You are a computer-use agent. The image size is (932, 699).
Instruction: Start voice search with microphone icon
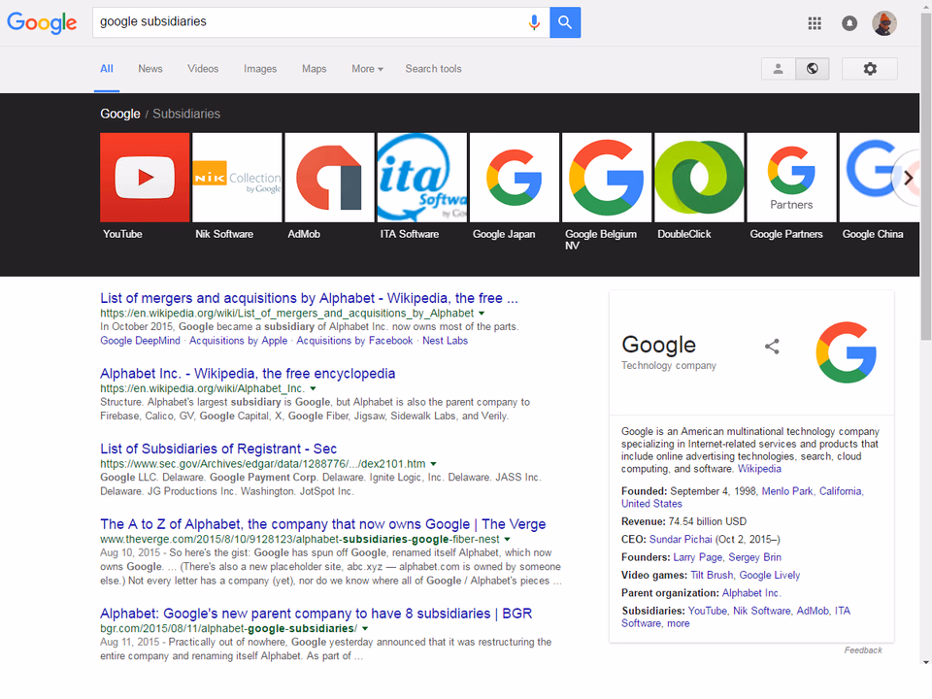(x=534, y=22)
